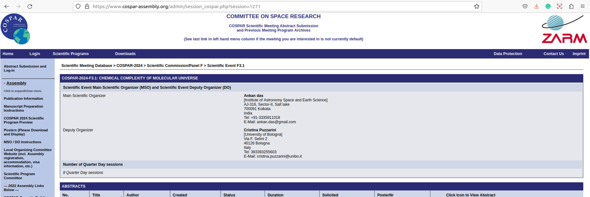Bookmark this page with star icon
Image resolution: width=590 pixels, height=197 pixels.
coord(476,6)
